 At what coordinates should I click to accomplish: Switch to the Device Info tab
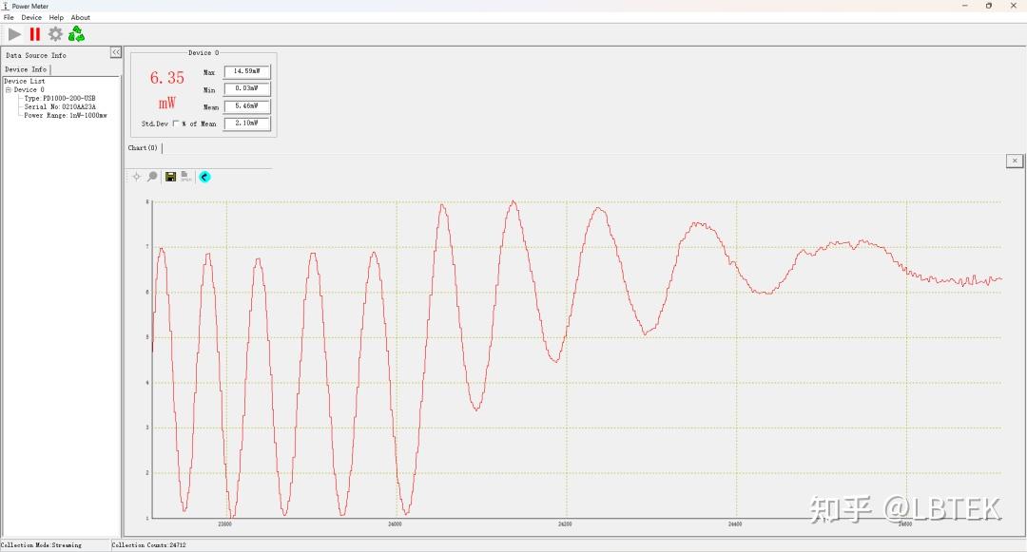pyautogui.click(x=26, y=69)
